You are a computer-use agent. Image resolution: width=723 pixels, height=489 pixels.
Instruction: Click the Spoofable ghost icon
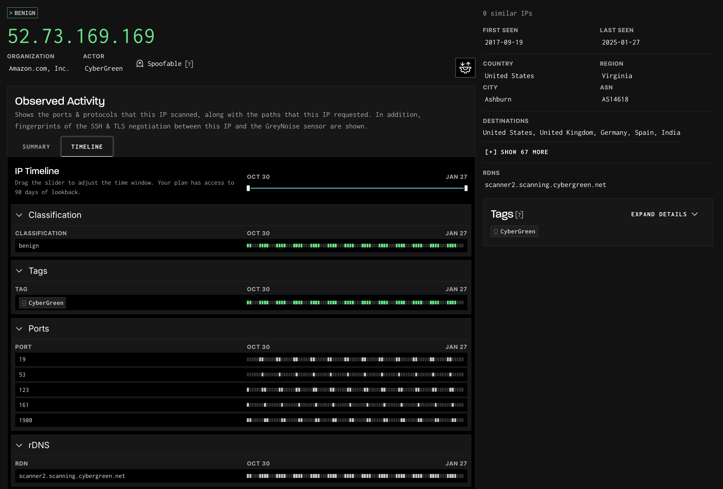point(140,64)
